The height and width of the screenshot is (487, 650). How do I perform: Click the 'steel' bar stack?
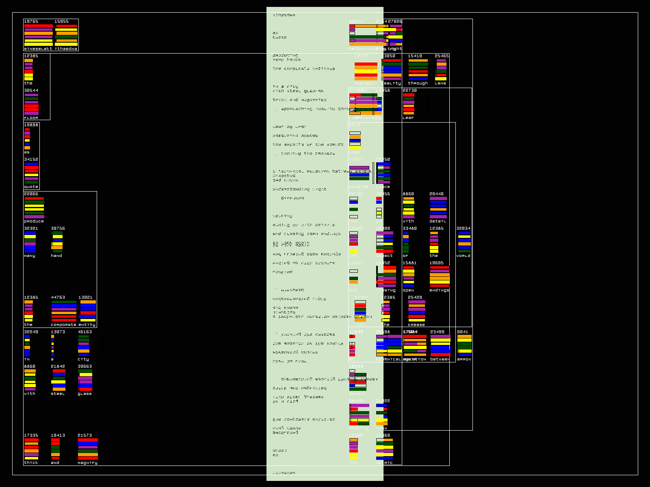tap(58, 380)
